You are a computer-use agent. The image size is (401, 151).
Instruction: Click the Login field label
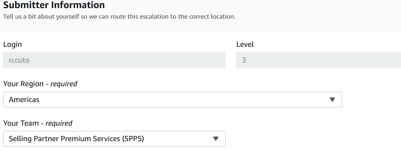click(12, 45)
